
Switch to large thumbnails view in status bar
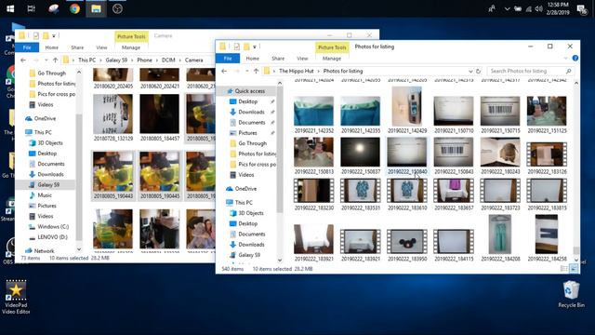coord(574,269)
